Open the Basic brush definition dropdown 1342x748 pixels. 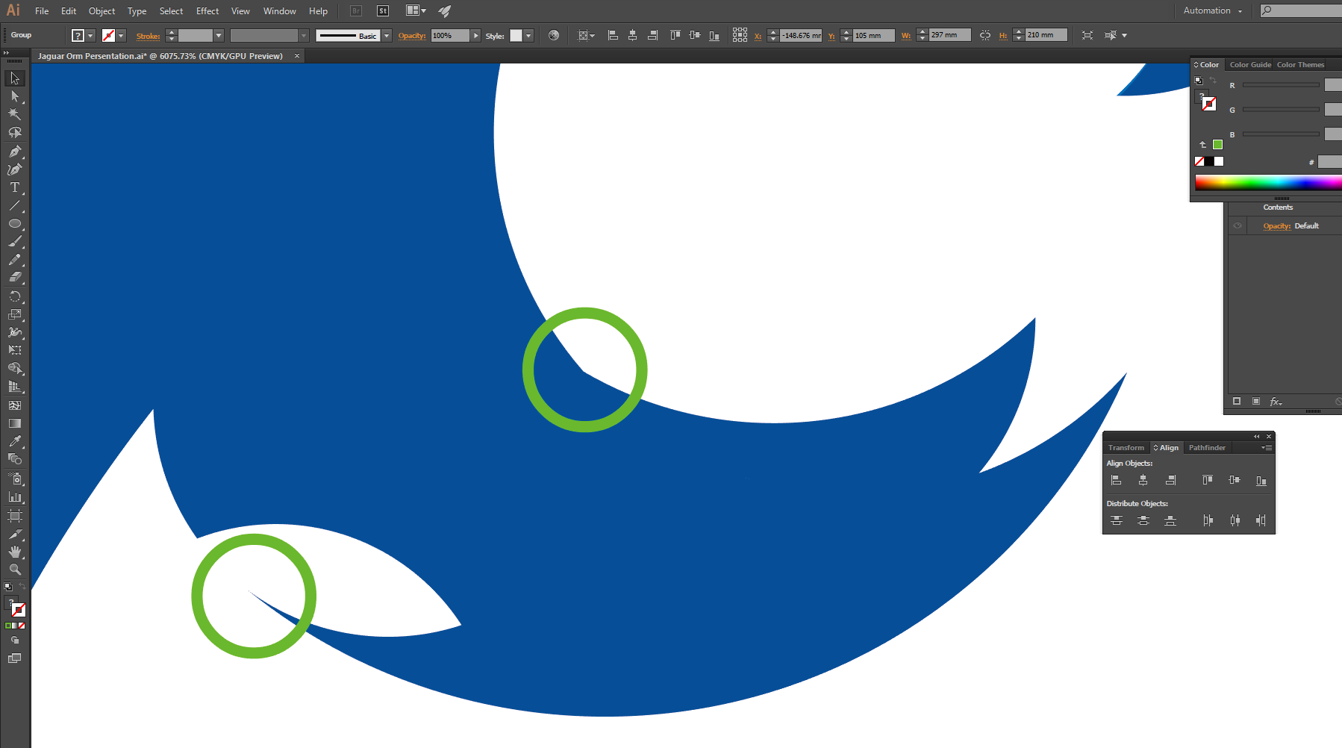(x=387, y=35)
